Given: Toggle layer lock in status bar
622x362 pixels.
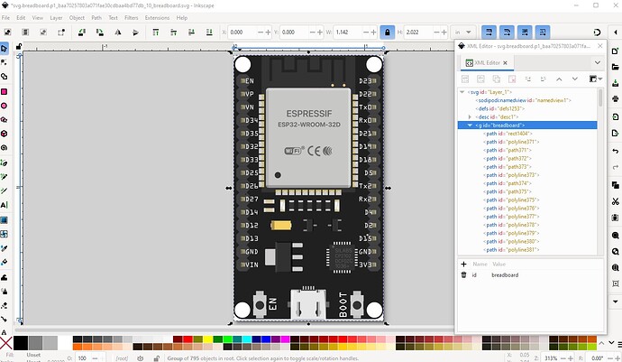Looking at the screenshot, I should [x=156, y=358].
